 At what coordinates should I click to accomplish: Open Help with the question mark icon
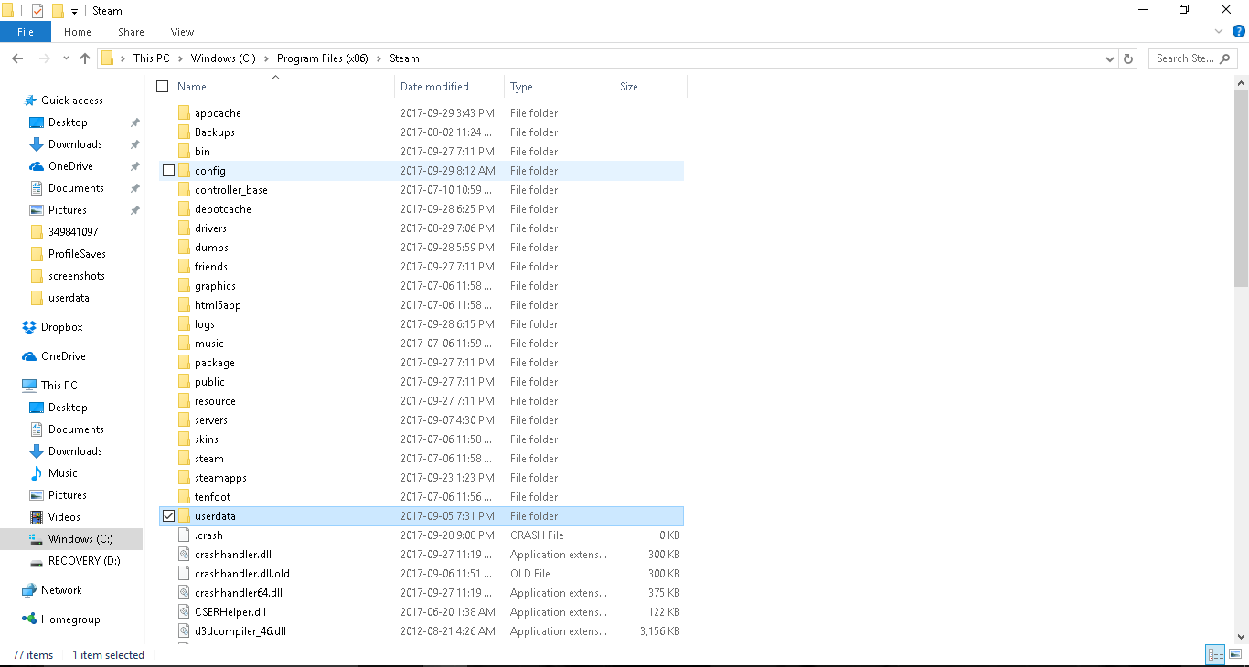click(x=1239, y=31)
